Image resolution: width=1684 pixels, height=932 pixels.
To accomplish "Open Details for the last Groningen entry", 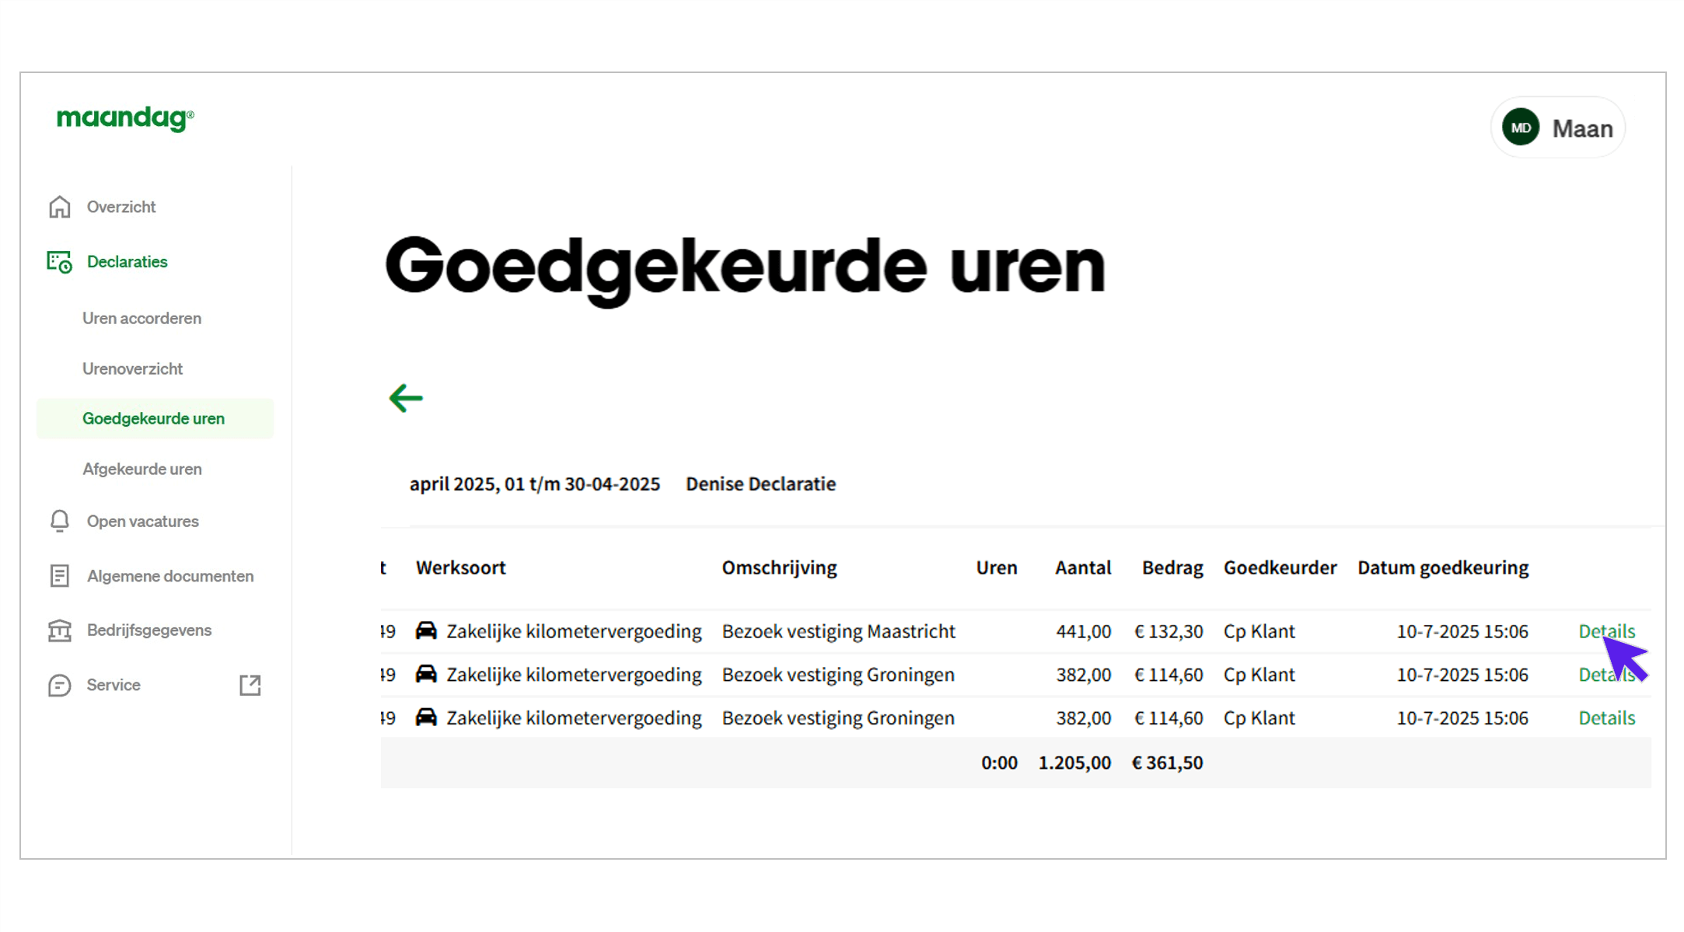I will pos(1606,717).
